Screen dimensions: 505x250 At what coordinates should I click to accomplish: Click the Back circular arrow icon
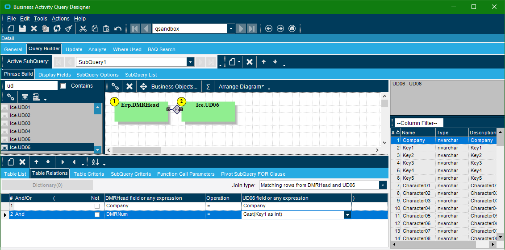coord(269,28)
